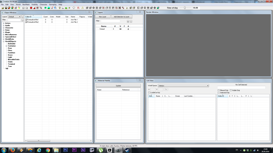Toggle the red triangle Snap to Angle icon

[x=34, y=8]
